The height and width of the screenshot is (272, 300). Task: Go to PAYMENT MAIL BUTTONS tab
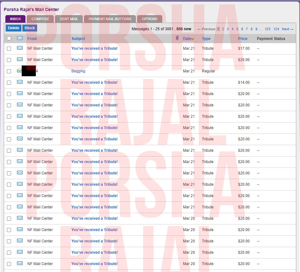[x=110, y=19]
